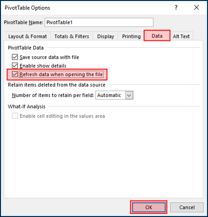Expand the retain items dropdown arrow
The image size is (208, 217).
click(x=129, y=95)
